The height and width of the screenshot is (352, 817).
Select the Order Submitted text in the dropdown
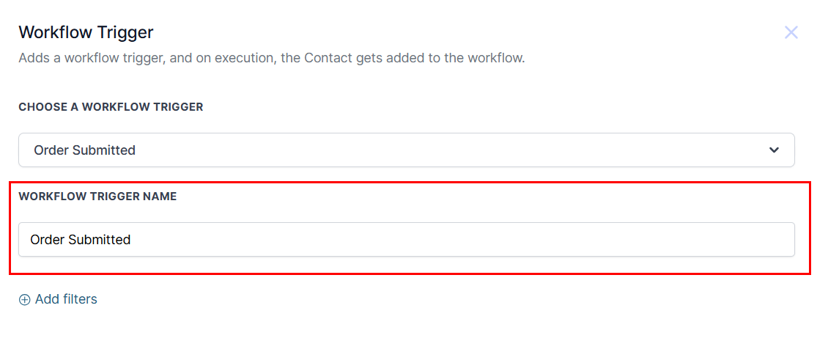point(84,150)
